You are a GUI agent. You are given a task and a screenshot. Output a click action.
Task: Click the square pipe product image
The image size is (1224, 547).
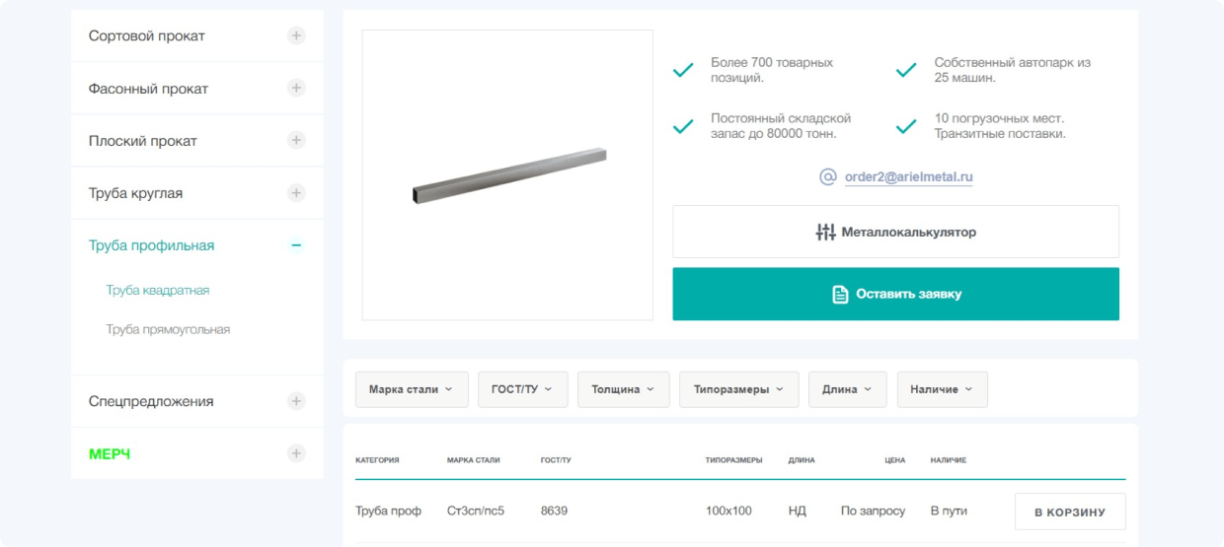(507, 175)
